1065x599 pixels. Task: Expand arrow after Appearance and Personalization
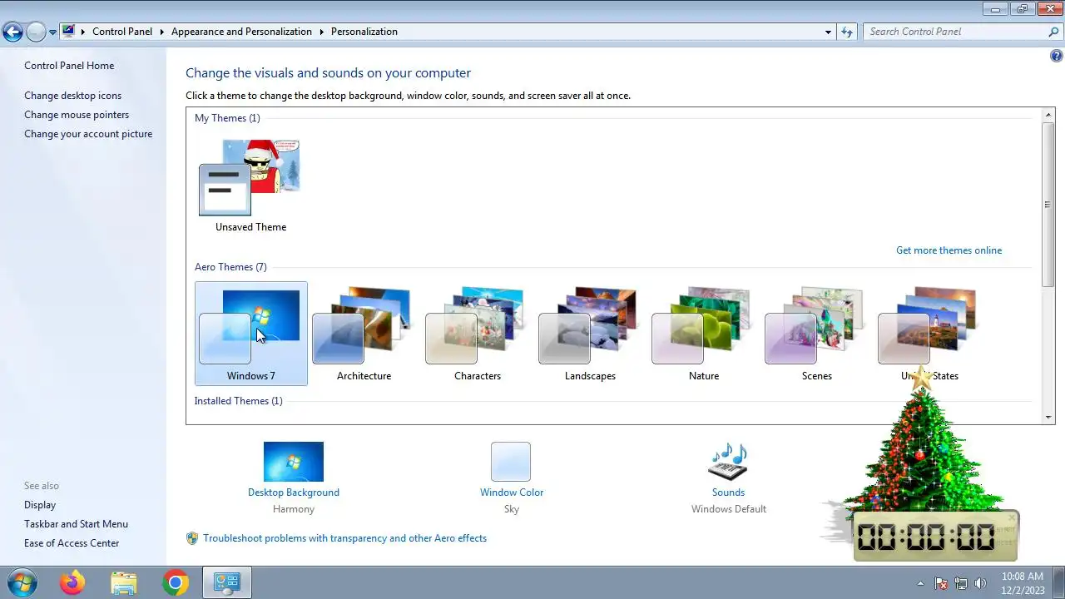[321, 32]
